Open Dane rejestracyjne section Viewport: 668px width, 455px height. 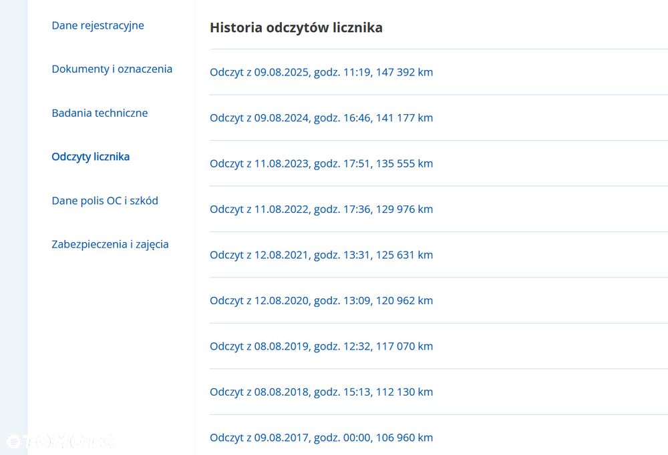[98, 25]
